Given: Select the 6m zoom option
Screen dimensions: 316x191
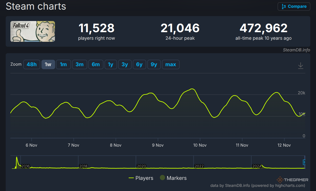Looking at the screenshot, I should [x=96, y=64].
